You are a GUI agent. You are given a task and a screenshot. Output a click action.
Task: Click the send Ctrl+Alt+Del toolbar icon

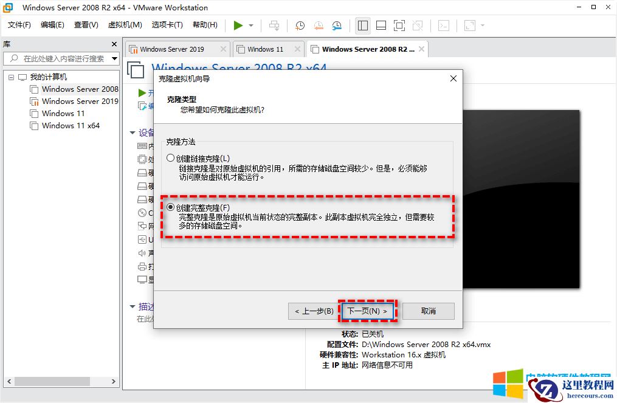[274, 26]
